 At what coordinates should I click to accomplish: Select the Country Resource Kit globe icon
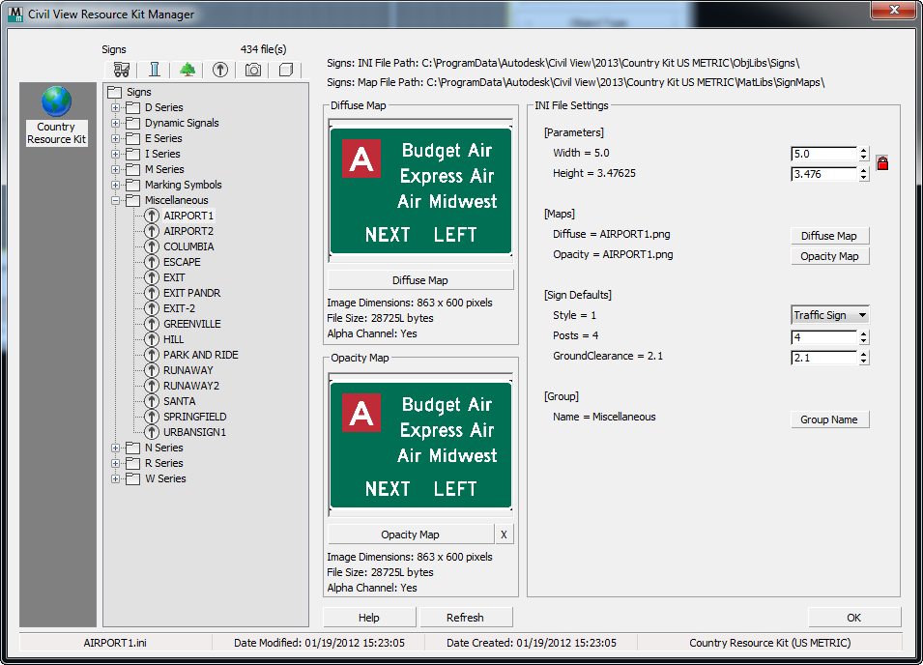pyautogui.click(x=56, y=101)
